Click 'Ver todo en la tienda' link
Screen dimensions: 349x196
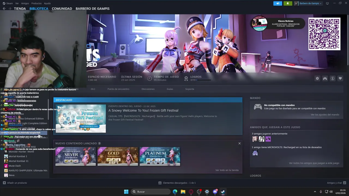[x=227, y=170]
